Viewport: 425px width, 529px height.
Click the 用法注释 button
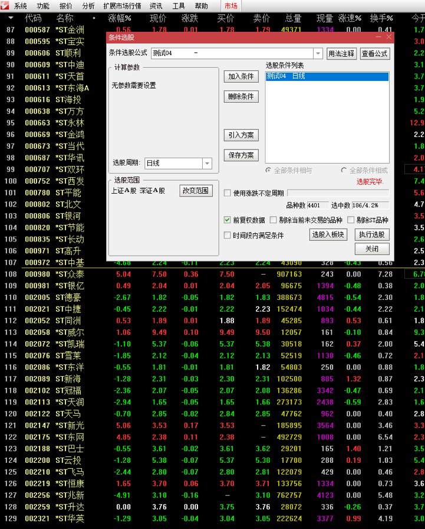341,54
